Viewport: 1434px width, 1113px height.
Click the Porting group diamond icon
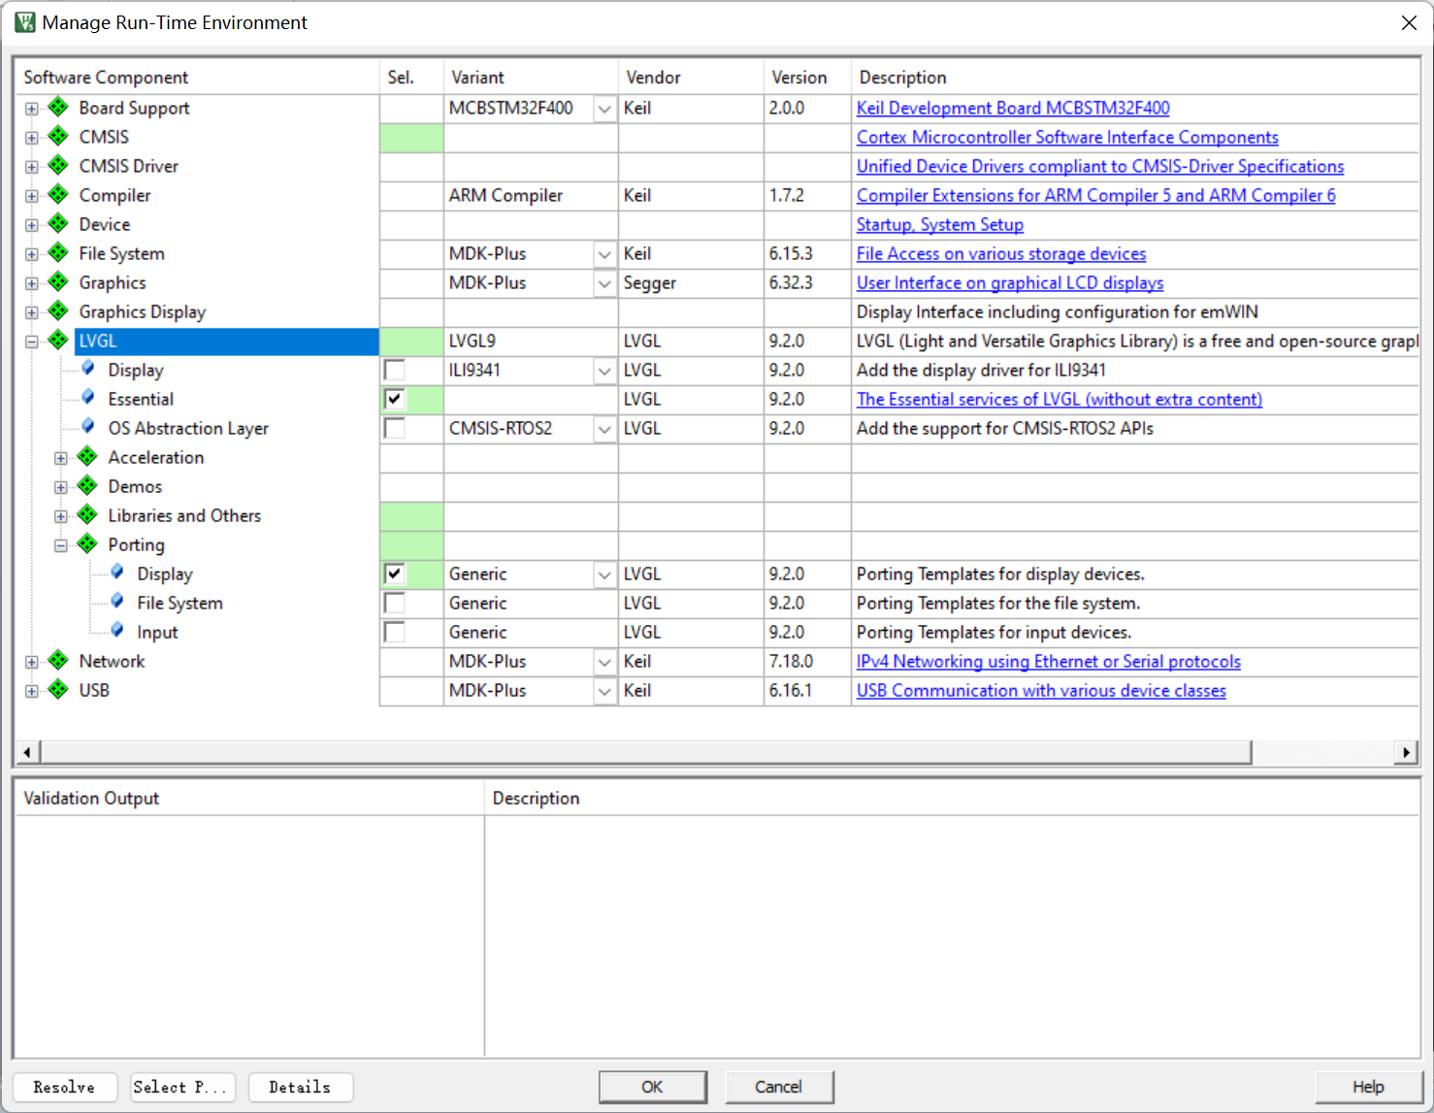pyautogui.click(x=87, y=543)
